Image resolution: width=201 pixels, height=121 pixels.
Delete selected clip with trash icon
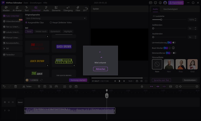click(16, 87)
